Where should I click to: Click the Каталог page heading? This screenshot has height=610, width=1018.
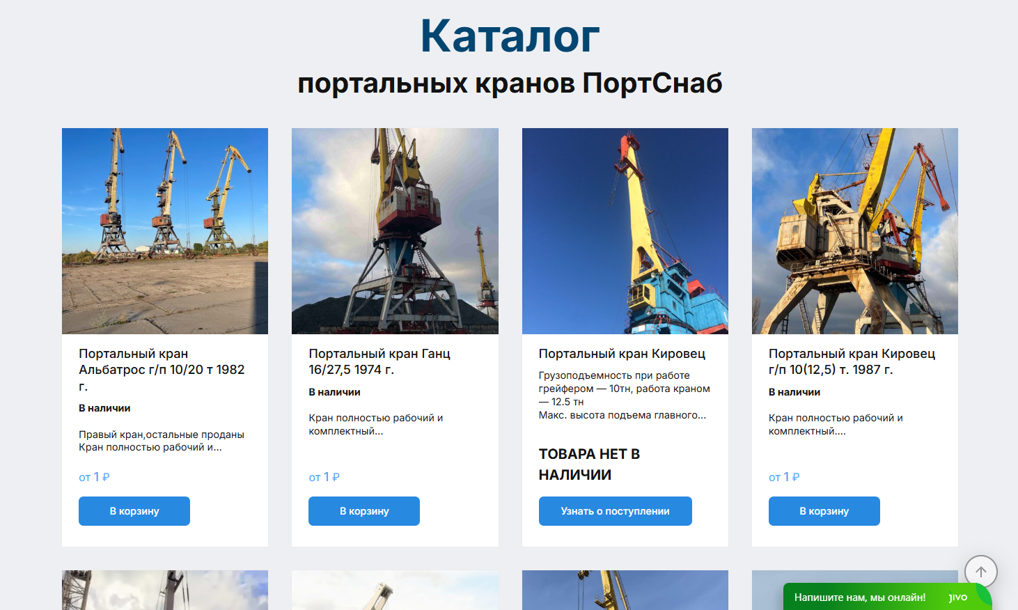tap(510, 36)
